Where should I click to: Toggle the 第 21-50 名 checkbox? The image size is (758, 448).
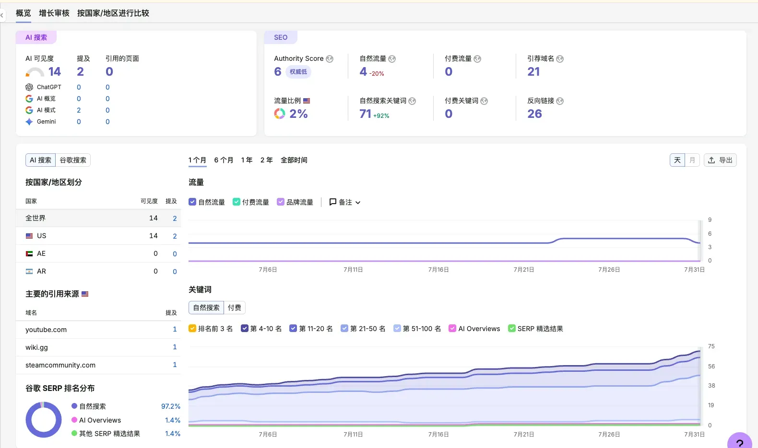[344, 329]
